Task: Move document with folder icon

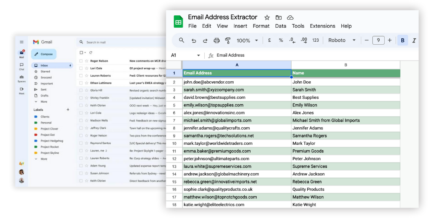Action: [278, 17]
